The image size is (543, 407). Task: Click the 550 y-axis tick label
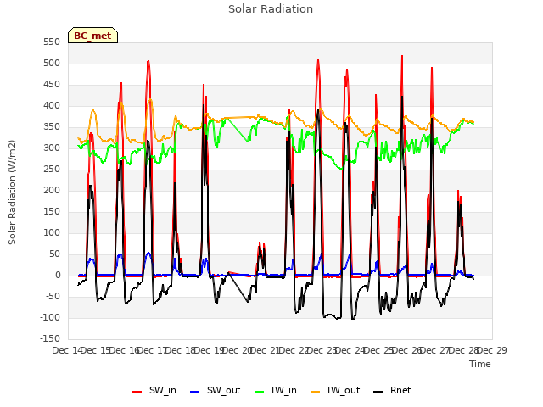52,42
